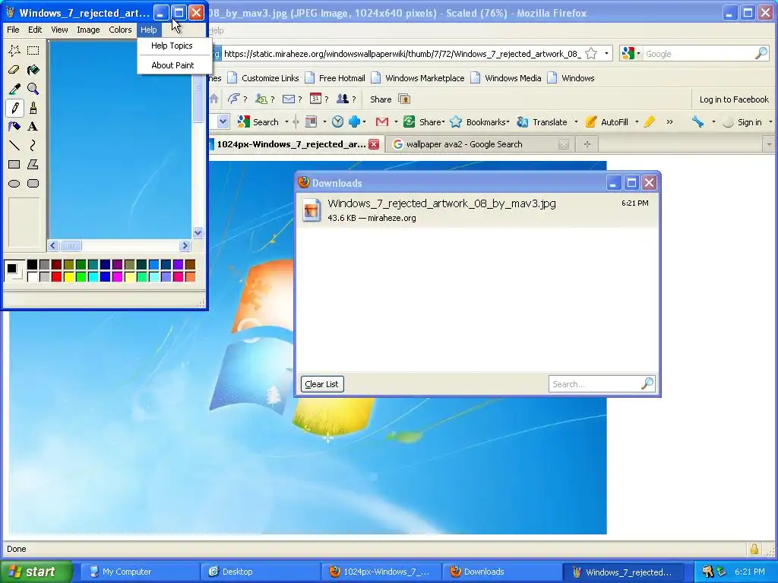Choose the Curve tool in Paint
Image resolution: width=778 pixels, height=583 pixels.
33,145
